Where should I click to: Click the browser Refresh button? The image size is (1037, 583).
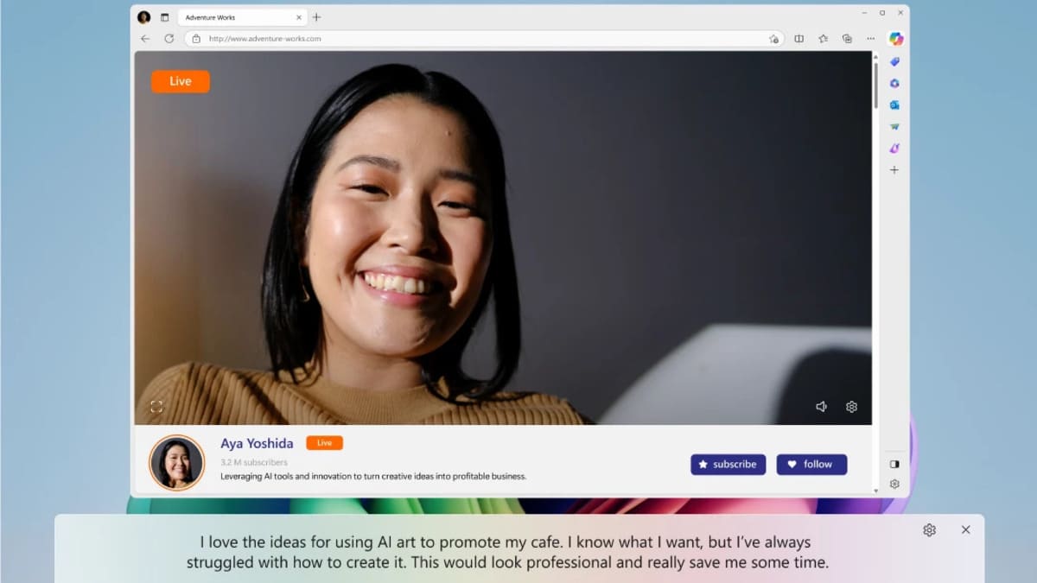pos(169,39)
